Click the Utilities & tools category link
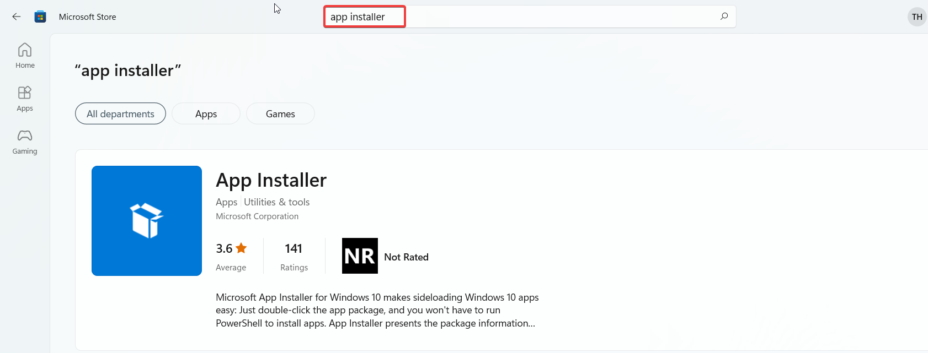Image resolution: width=928 pixels, height=353 pixels. (x=276, y=202)
